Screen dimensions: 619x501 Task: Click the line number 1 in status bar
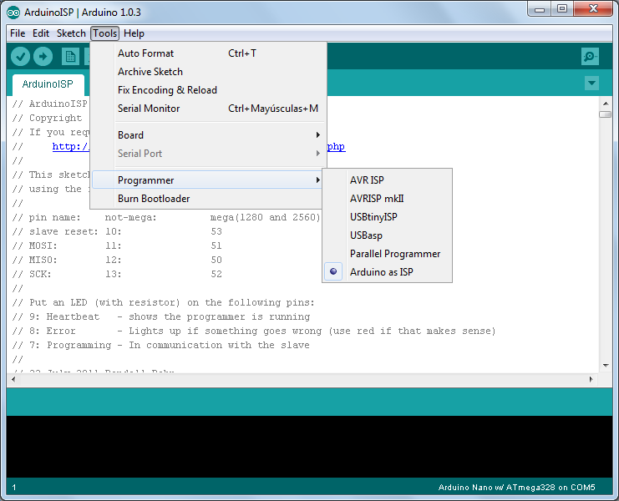point(14,488)
